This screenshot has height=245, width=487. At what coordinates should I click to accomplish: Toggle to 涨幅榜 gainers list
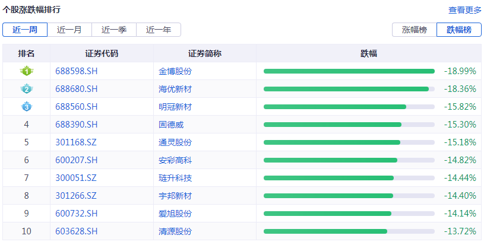pos(414,30)
